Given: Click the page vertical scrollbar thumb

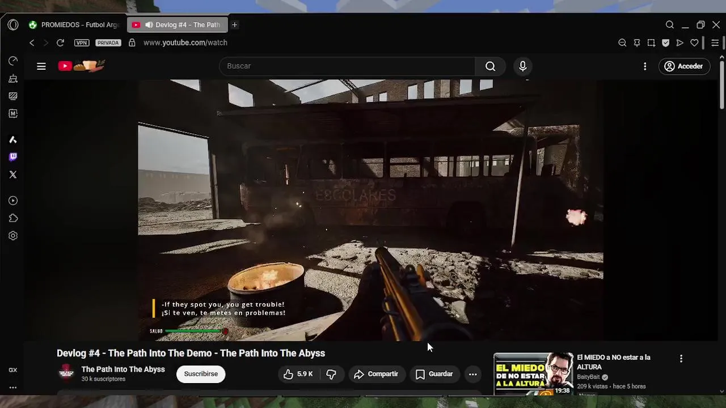Looking at the screenshot, I should [721, 85].
